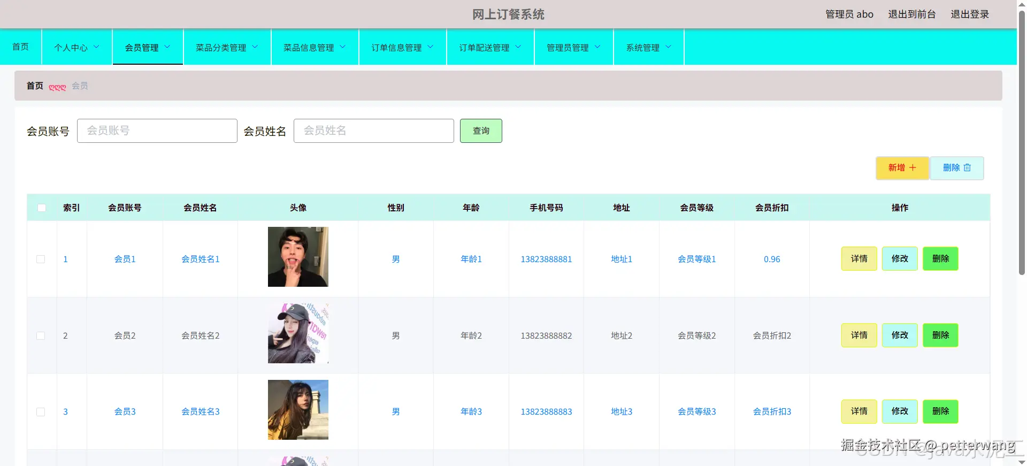Click green 删除 button for 会员2
Image resolution: width=1027 pixels, height=466 pixels.
click(940, 335)
